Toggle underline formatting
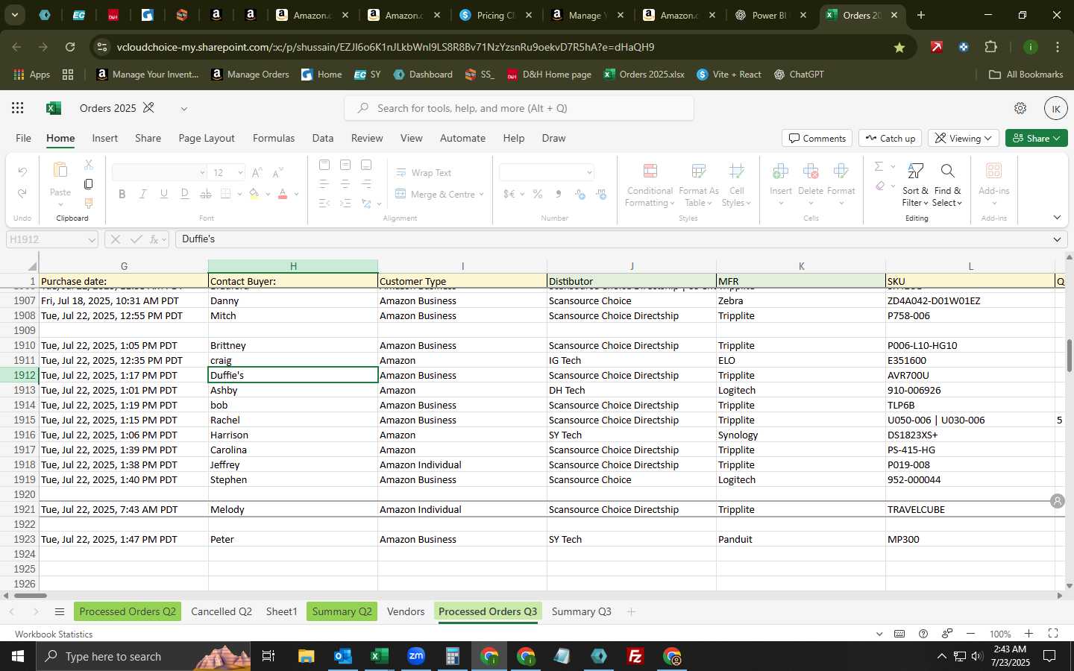This screenshot has height=671, width=1074. [164, 194]
